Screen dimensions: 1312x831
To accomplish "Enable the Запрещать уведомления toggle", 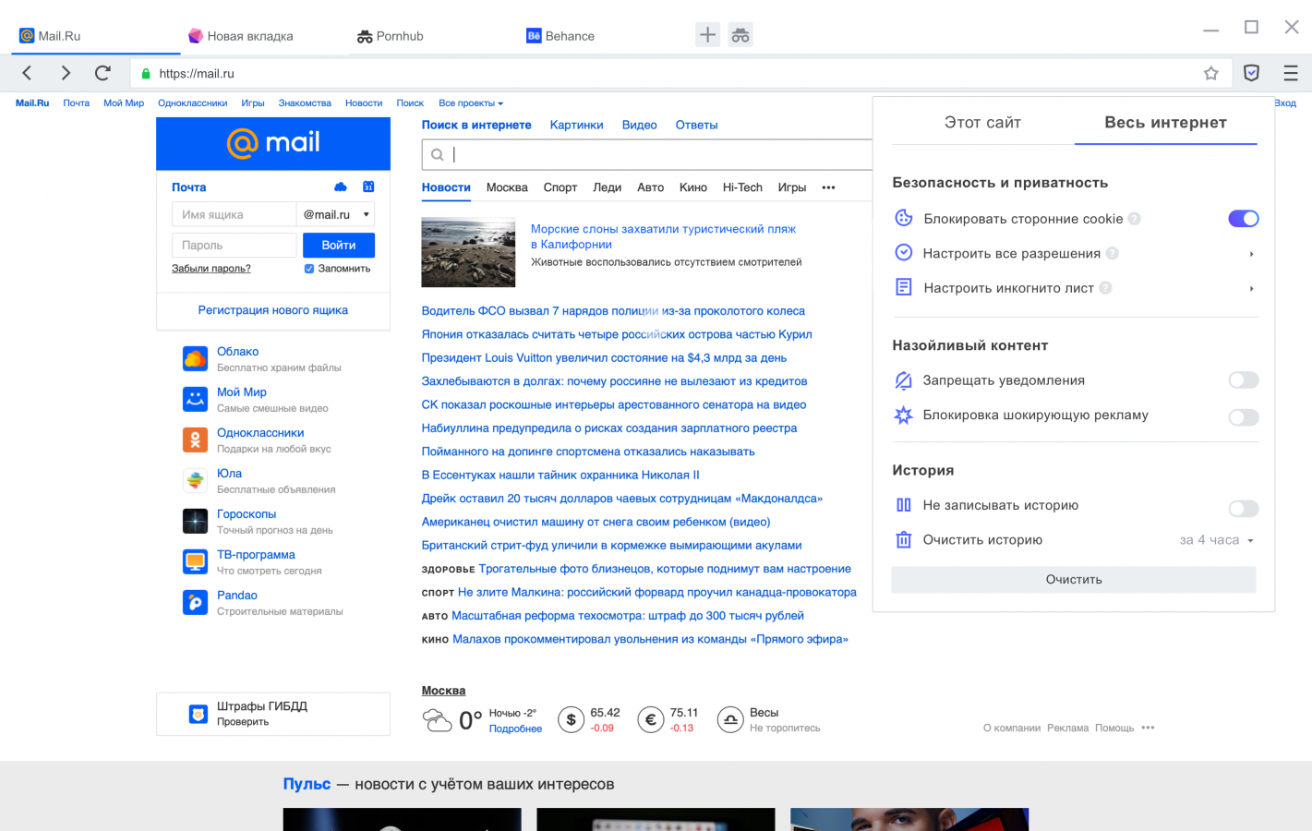I will [x=1243, y=380].
